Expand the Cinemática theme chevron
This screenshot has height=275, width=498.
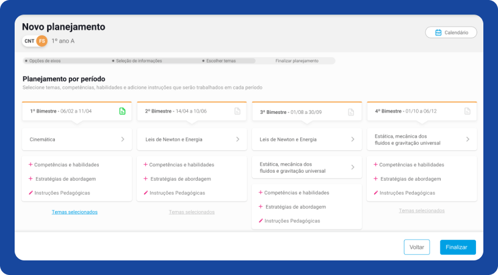[122, 139]
